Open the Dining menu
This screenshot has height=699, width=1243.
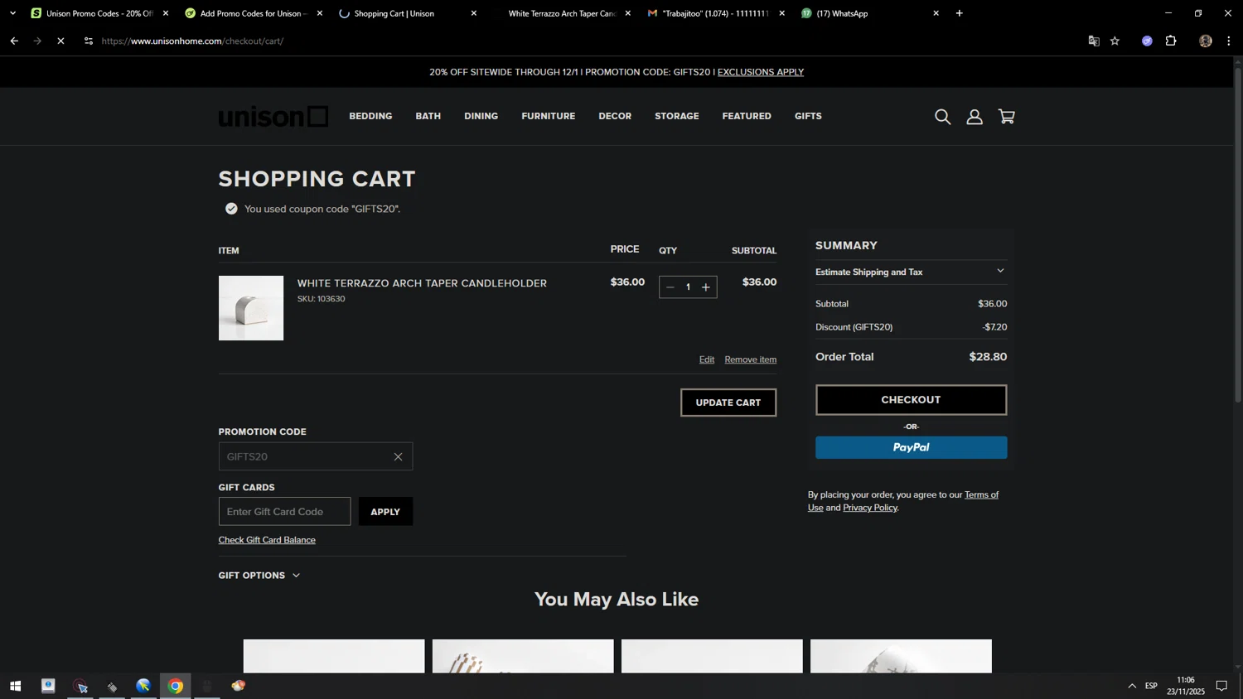[481, 116]
